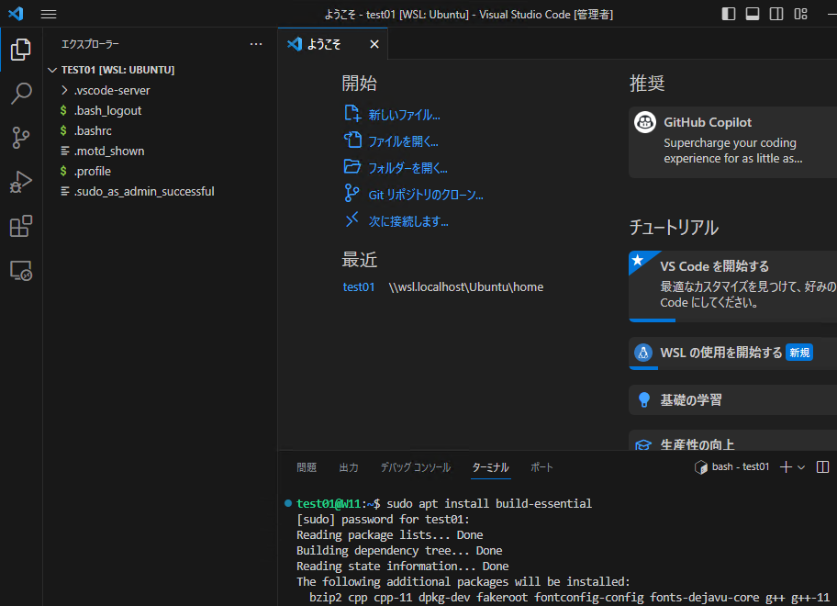Open the Source Control view
Viewport: 837px width, 606px height.
[21, 138]
